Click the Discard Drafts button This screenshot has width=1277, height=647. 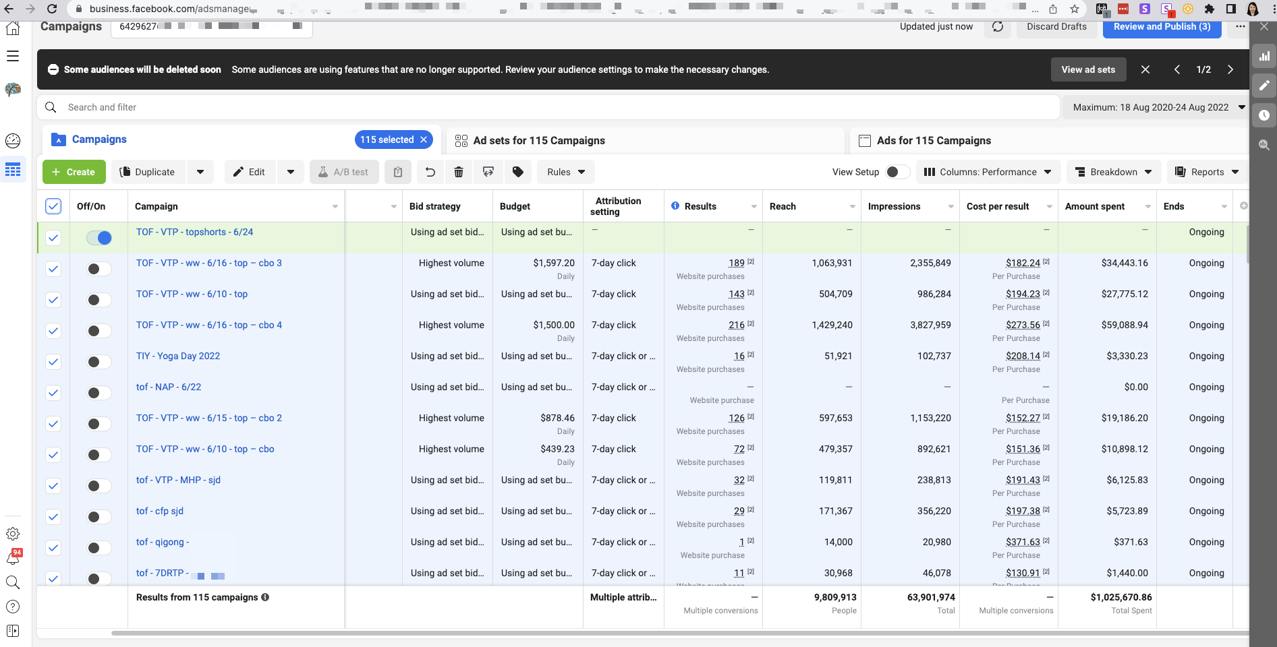pos(1056,27)
